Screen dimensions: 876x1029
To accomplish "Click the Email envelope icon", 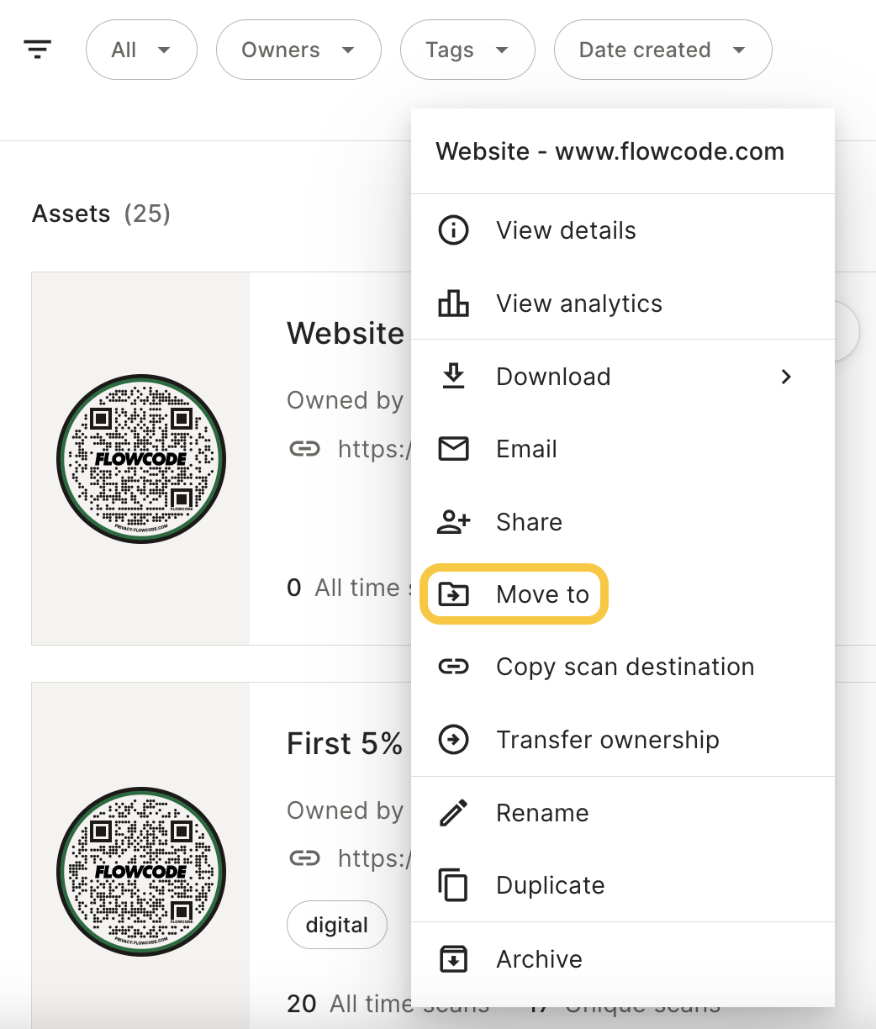I will pyautogui.click(x=454, y=449).
